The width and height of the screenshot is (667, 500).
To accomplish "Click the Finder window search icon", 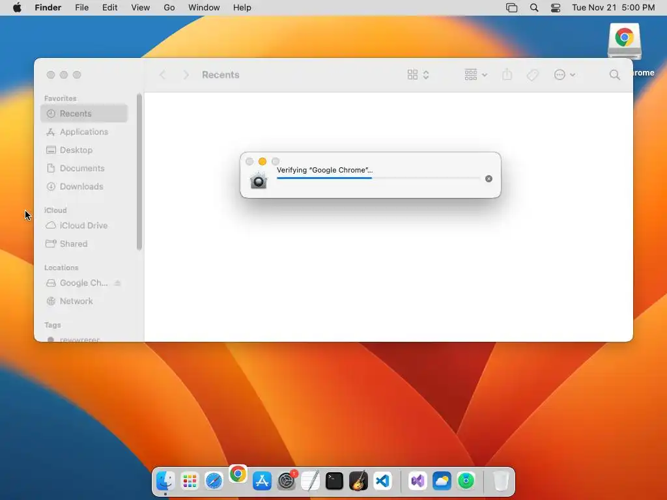I will pos(615,75).
